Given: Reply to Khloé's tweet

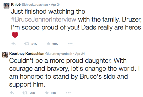Looking at the screenshot, I should [13, 44].
